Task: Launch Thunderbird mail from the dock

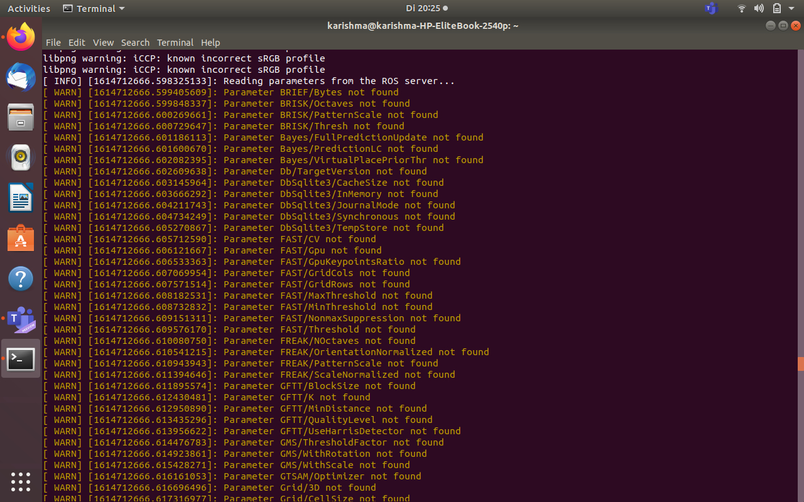Action: coord(21,77)
